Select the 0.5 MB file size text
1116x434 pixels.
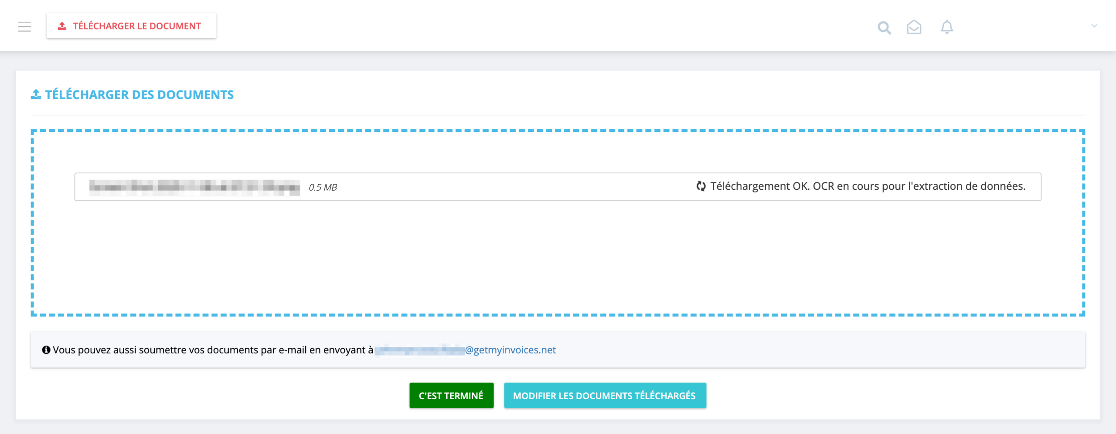(323, 187)
